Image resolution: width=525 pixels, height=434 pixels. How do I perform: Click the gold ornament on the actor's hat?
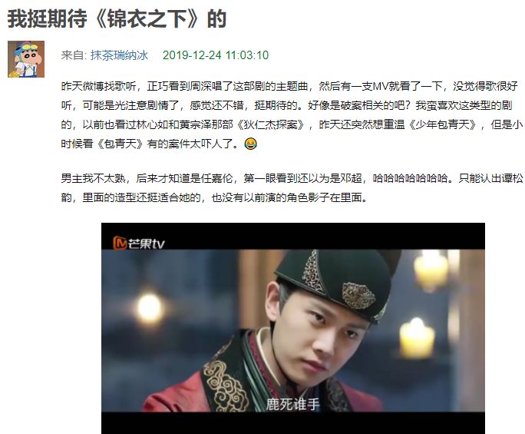pyautogui.click(x=358, y=295)
